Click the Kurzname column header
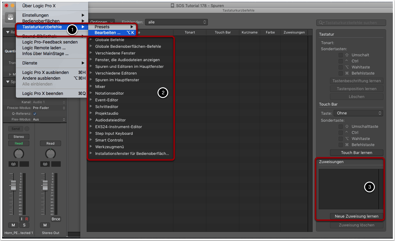Viewport: 395px width, 241px height. coord(249,32)
